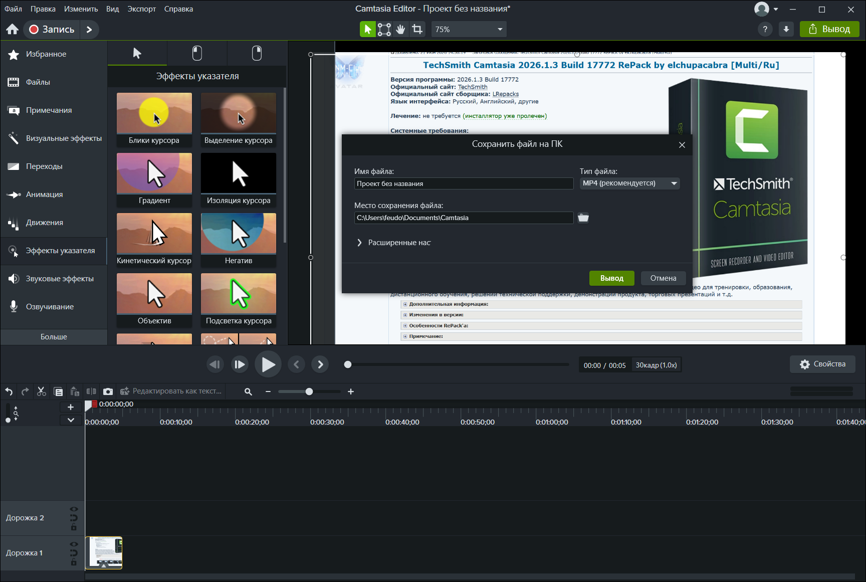Image resolution: width=866 pixels, height=582 pixels.
Task: Expand Изменения в версии section in preview
Action: [x=405, y=315]
